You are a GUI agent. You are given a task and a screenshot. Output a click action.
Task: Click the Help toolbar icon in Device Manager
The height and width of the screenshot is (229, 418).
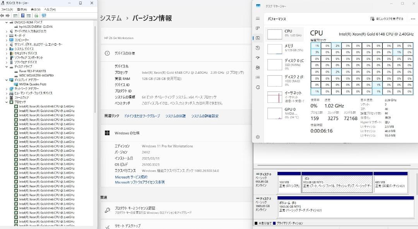point(23,15)
